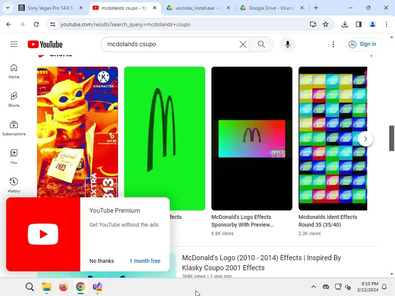Open the TDS rainbow McDonald's short
Image resolution: width=395 pixels, height=296 pixels.
pos(252,138)
